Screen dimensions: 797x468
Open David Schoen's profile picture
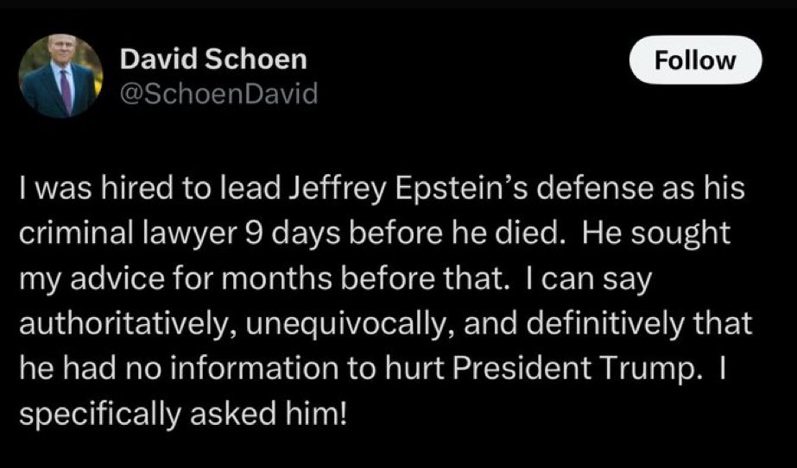61,78
